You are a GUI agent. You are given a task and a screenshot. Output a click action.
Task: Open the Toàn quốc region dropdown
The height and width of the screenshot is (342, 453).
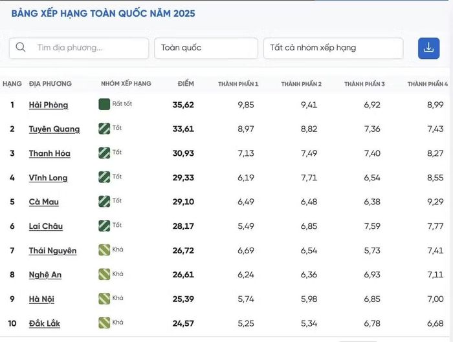click(x=206, y=48)
